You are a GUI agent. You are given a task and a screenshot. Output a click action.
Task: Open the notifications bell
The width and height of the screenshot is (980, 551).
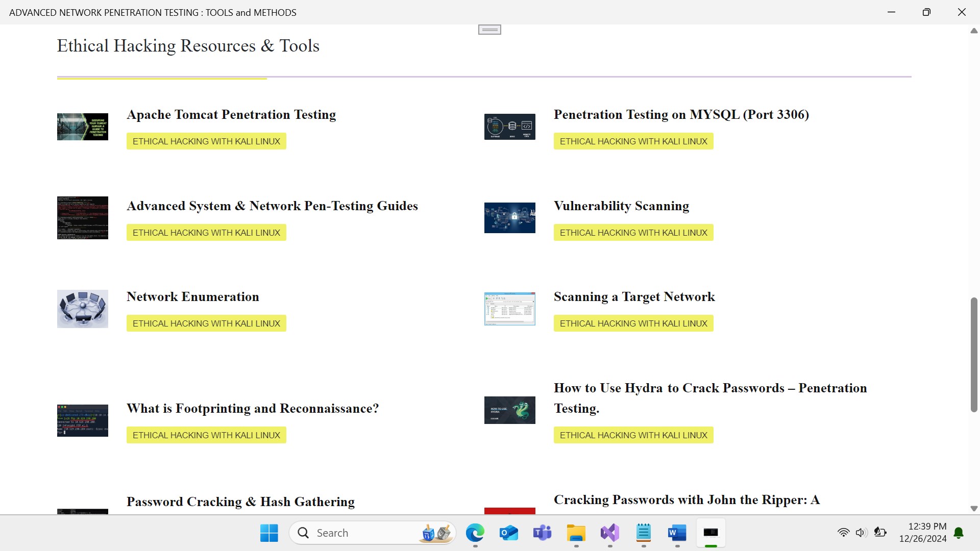point(959,533)
